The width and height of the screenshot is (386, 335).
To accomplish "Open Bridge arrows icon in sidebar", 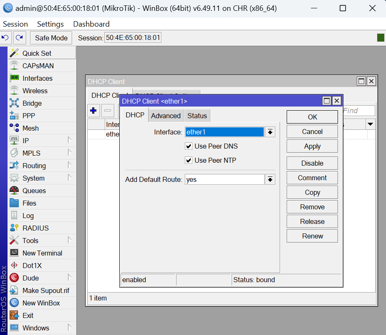I will pos(14,103).
